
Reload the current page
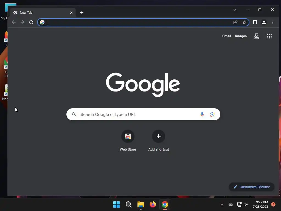[x=31, y=22]
